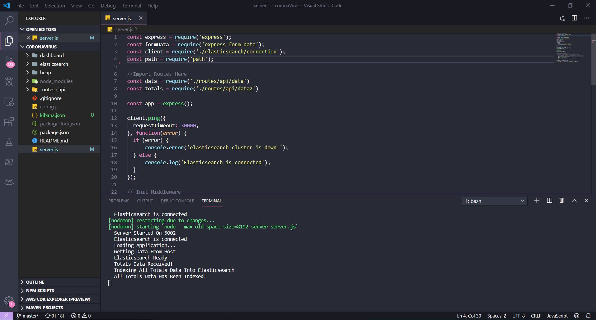Open the bash terminal selector dropdown

(494, 201)
